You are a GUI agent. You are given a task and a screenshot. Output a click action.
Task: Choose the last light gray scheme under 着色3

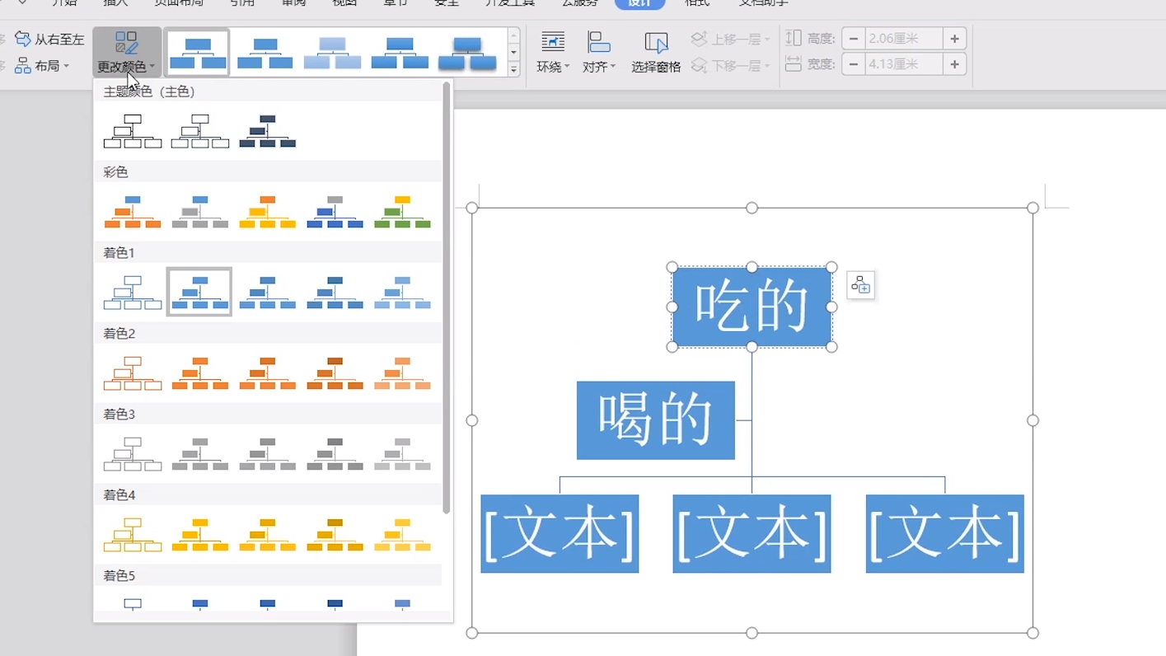pos(402,454)
